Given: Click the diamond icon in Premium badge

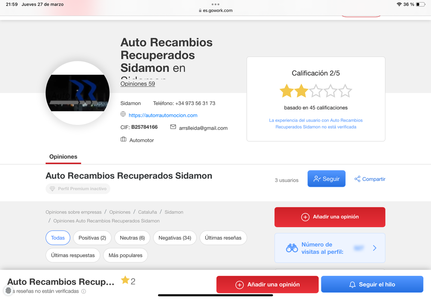Looking at the screenshot, I should (x=52, y=189).
